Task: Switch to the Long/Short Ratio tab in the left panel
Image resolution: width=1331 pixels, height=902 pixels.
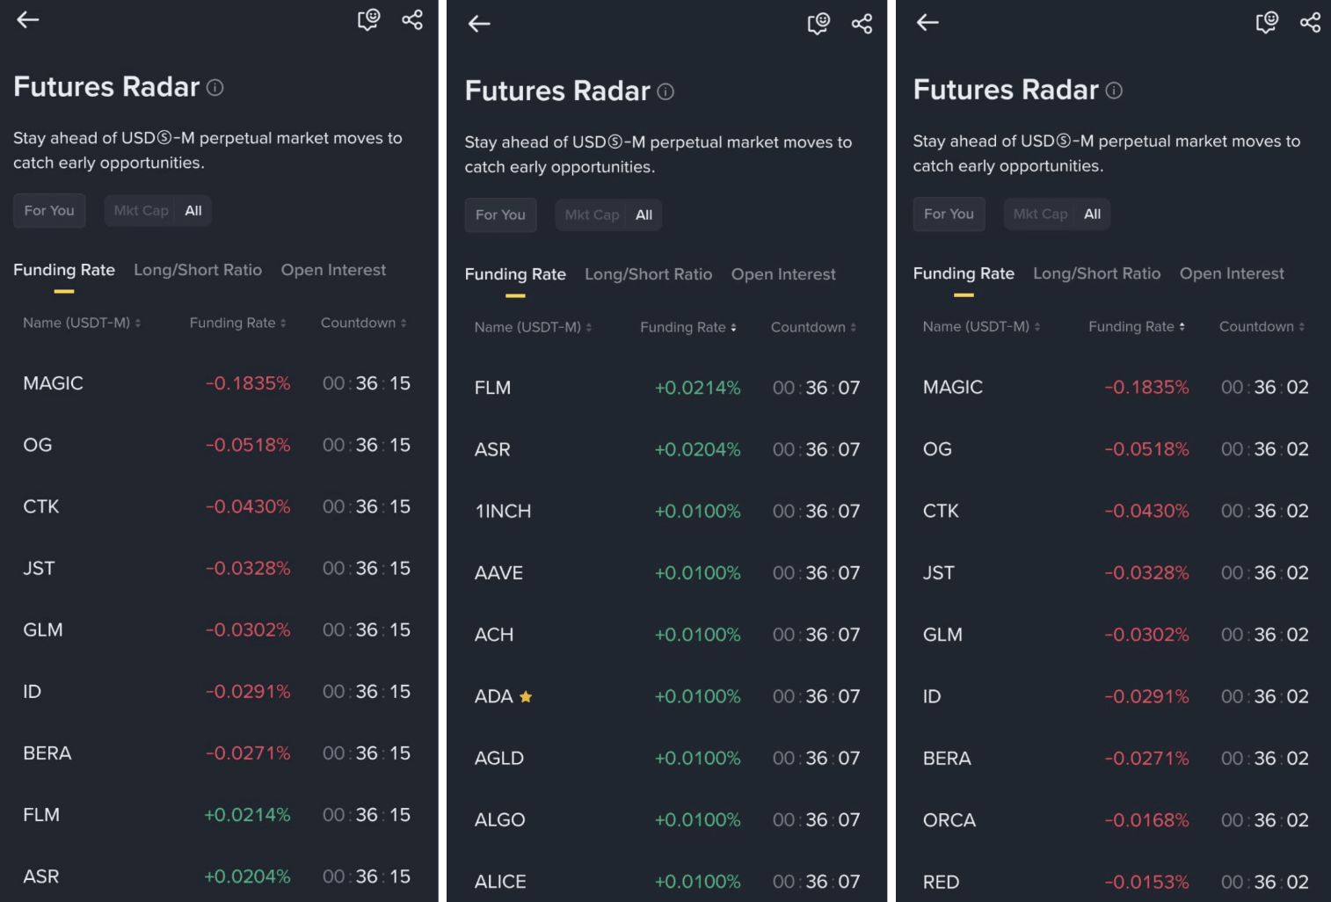Action: click(198, 270)
